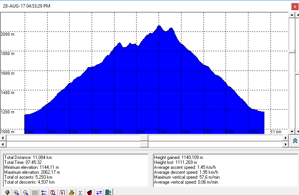Zoom out of the elevation profile
This screenshot has height=195, width=299.
(25, 192)
